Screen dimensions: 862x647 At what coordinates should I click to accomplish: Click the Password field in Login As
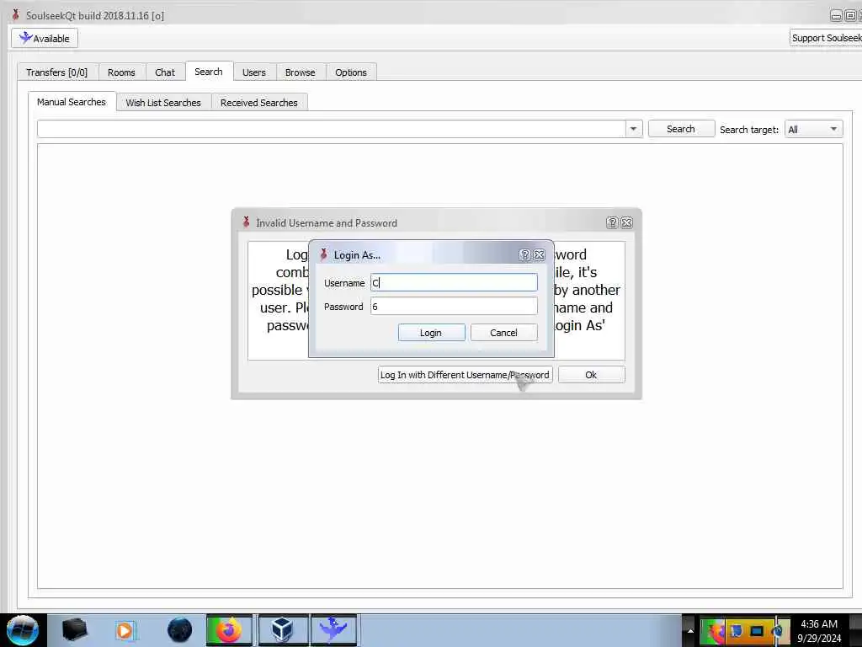click(x=454, y=306)
